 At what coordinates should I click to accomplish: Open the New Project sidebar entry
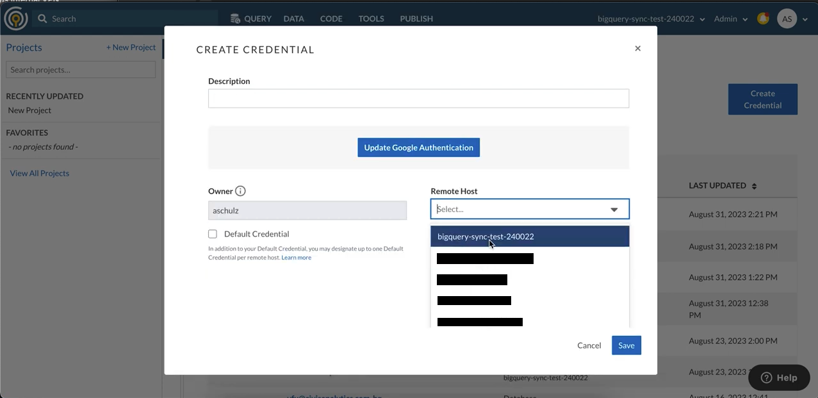pyautogui.click(x=29, y=110)
